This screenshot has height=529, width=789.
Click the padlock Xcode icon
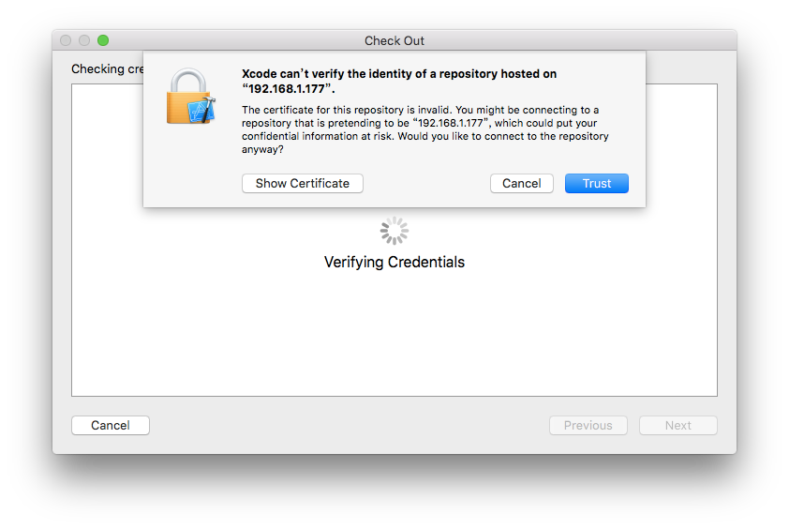click(191, 97)
